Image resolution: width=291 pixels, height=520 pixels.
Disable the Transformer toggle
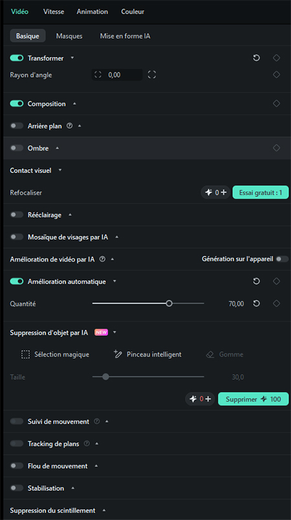(17, 58)
